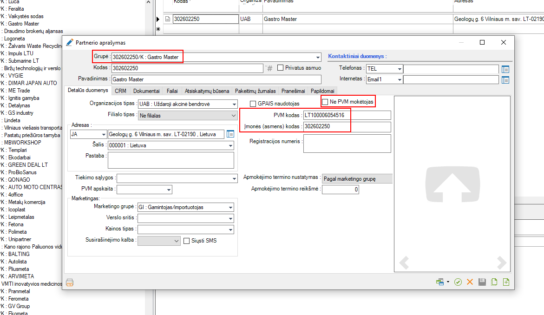Screen dimensions: 544x315
Task: Open the Dokumentai tab
Action: 146,91
